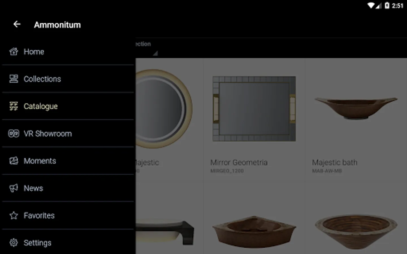This screenshot has height=254, width=407.
Task: Click the Favorites star icon
Action: point(14,215)
